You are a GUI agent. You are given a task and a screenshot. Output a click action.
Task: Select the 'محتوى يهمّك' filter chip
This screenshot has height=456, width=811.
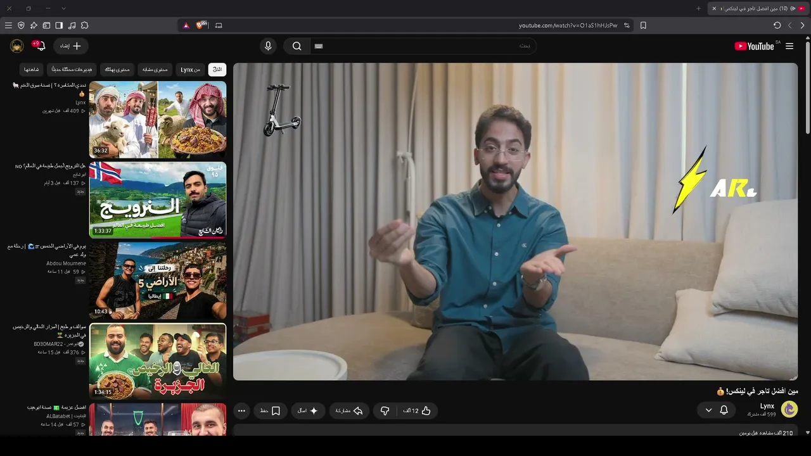click(x=117, y=70)
